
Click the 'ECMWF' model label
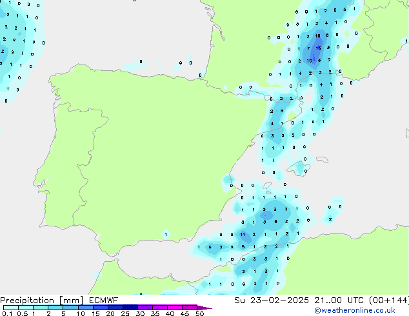coord(104,301)
